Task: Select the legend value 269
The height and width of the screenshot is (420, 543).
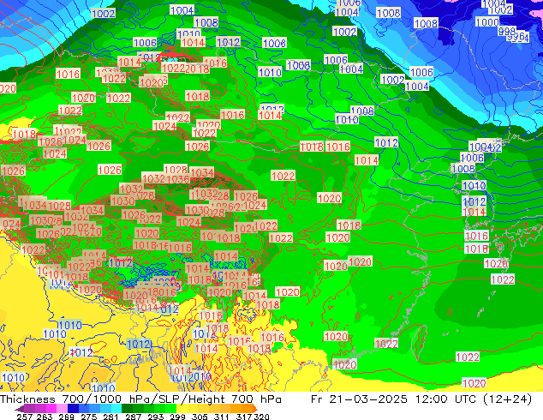Action: tap(66, 417)
